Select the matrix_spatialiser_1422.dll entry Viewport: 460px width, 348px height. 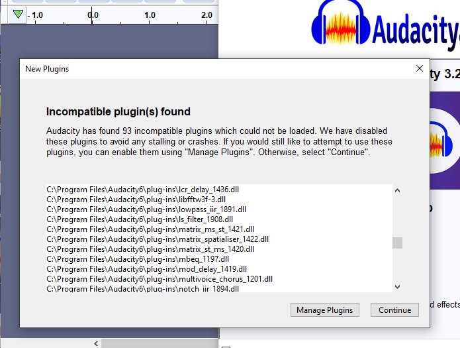click(x=158, y=239)
